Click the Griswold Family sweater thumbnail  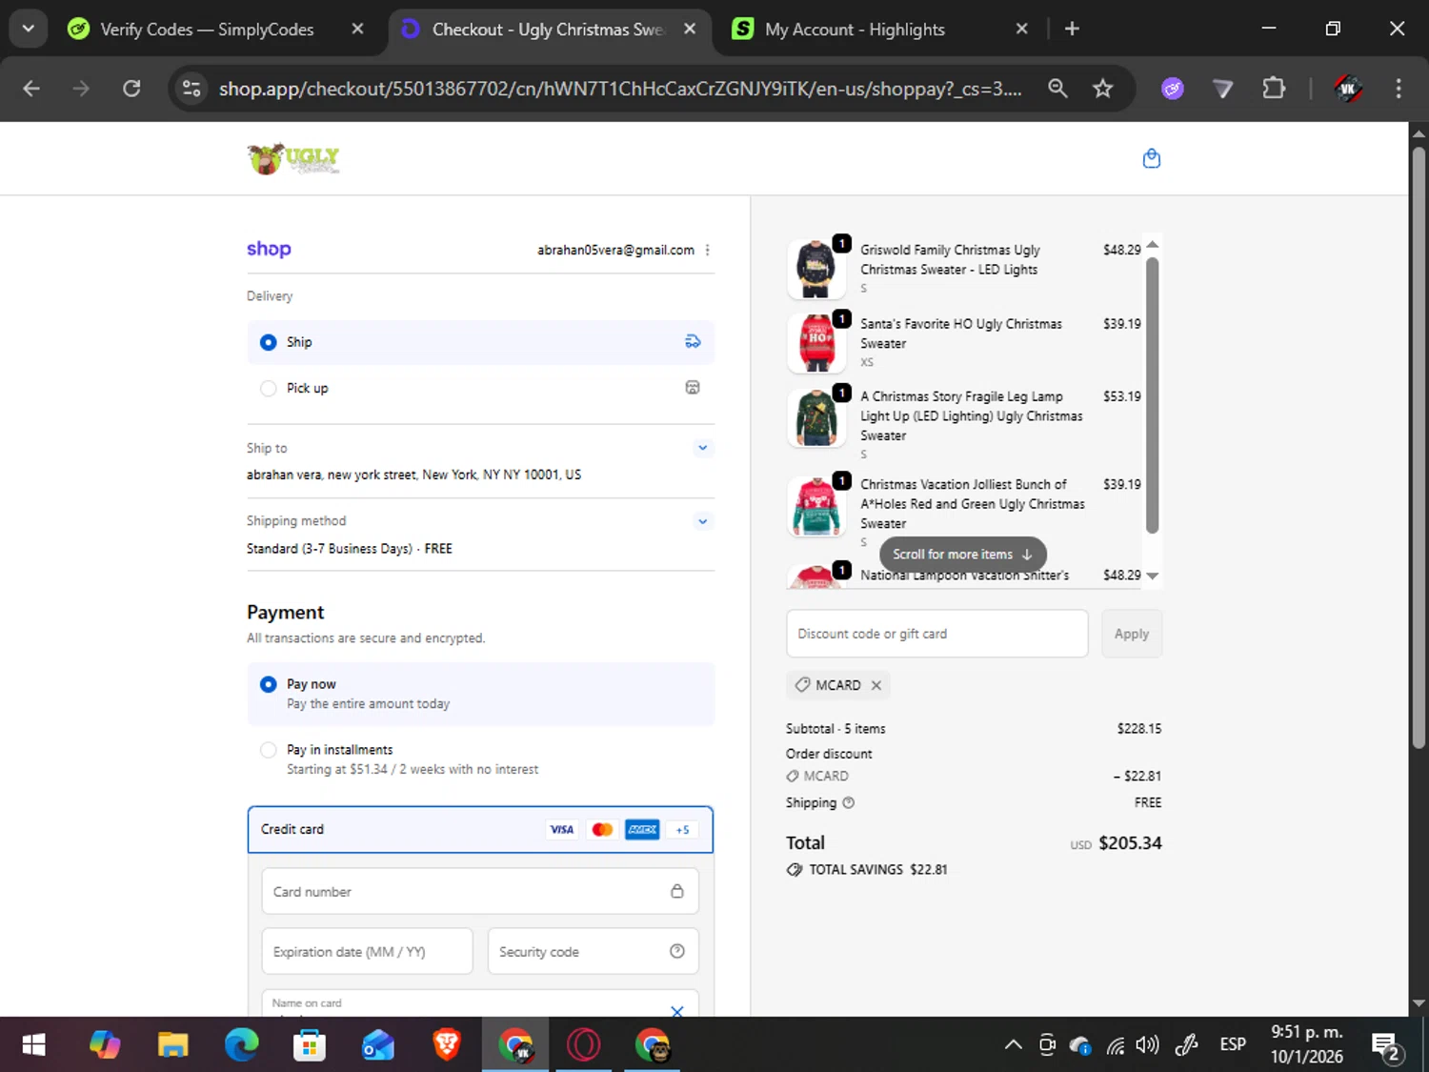tap(816, 269)
